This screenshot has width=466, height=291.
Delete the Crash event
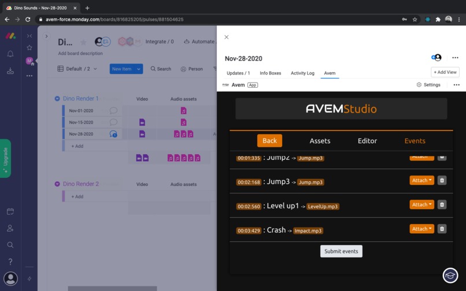[442, 229]
